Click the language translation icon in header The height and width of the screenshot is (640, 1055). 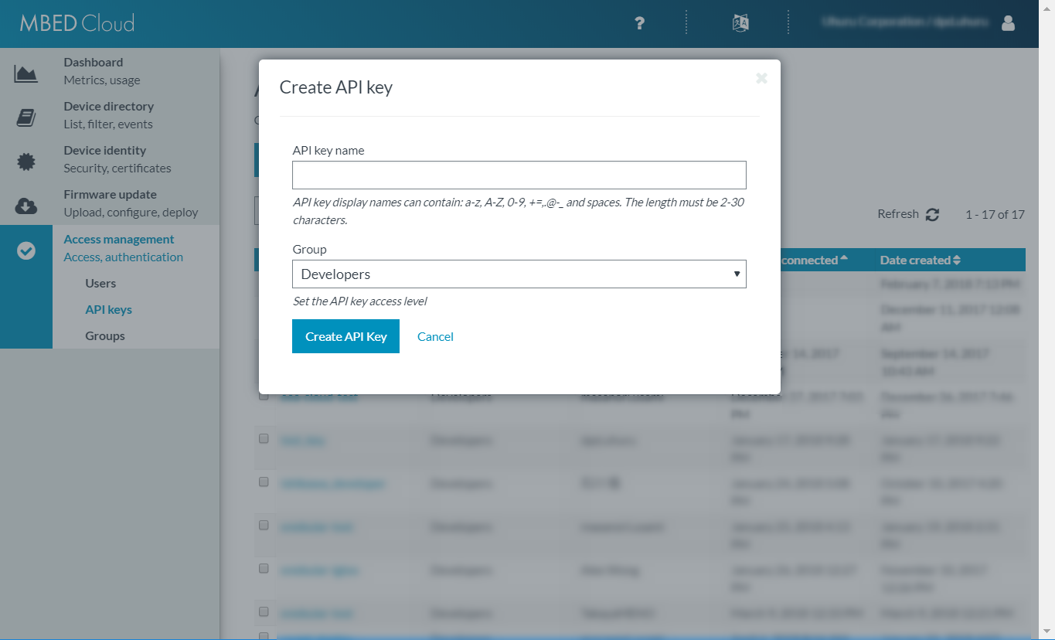click(740, 23)
